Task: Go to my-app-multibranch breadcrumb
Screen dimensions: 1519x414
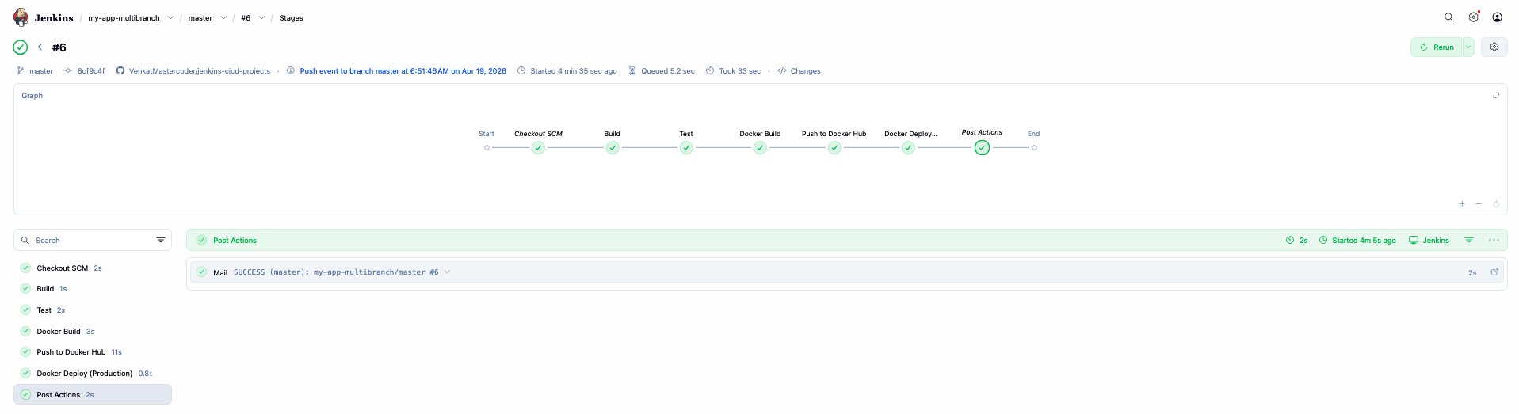Action: click(124, 17)
